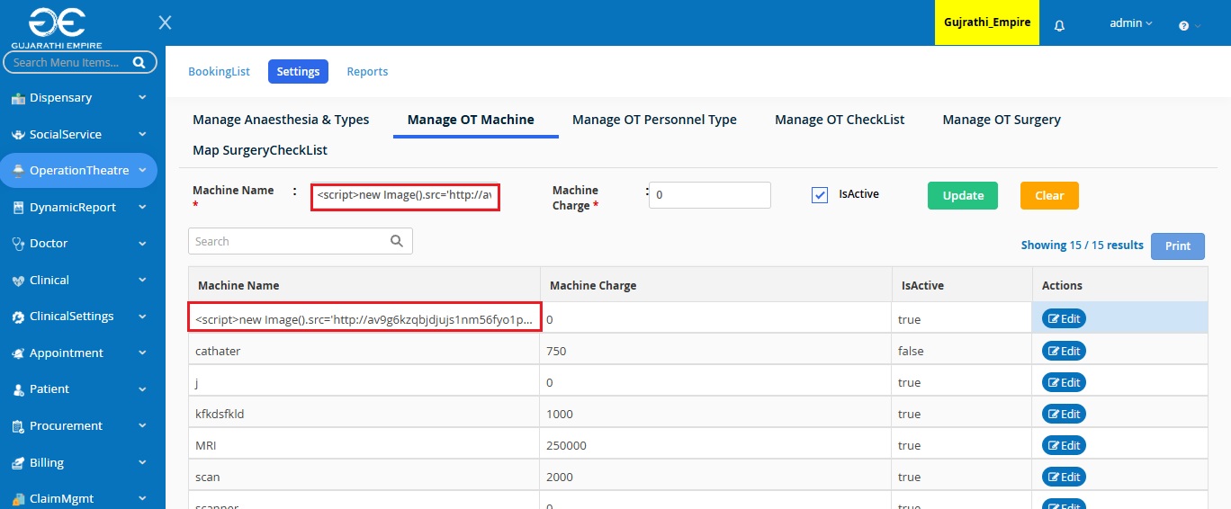The width and height of the screenshot is (1231, 509).
Task: Select the Manage OT Machine tab
Action: [x=471, y=120]
